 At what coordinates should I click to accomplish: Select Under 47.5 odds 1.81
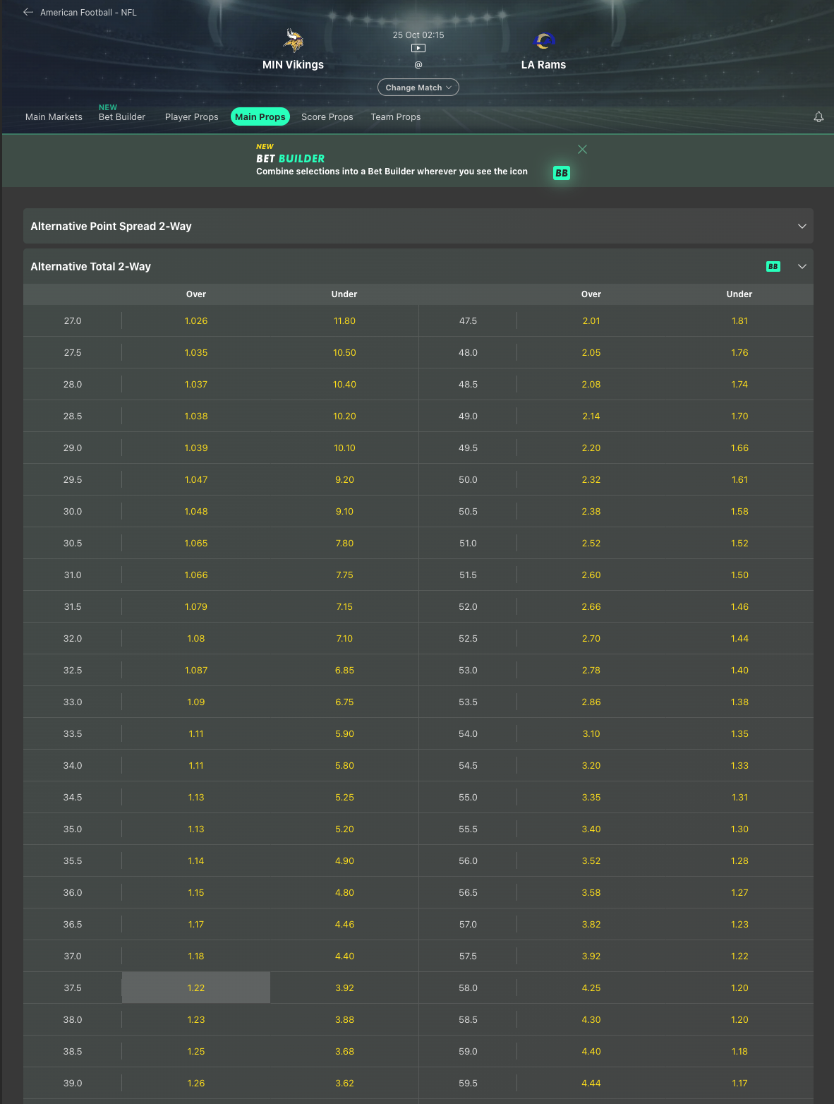click(x=739, y=320)
